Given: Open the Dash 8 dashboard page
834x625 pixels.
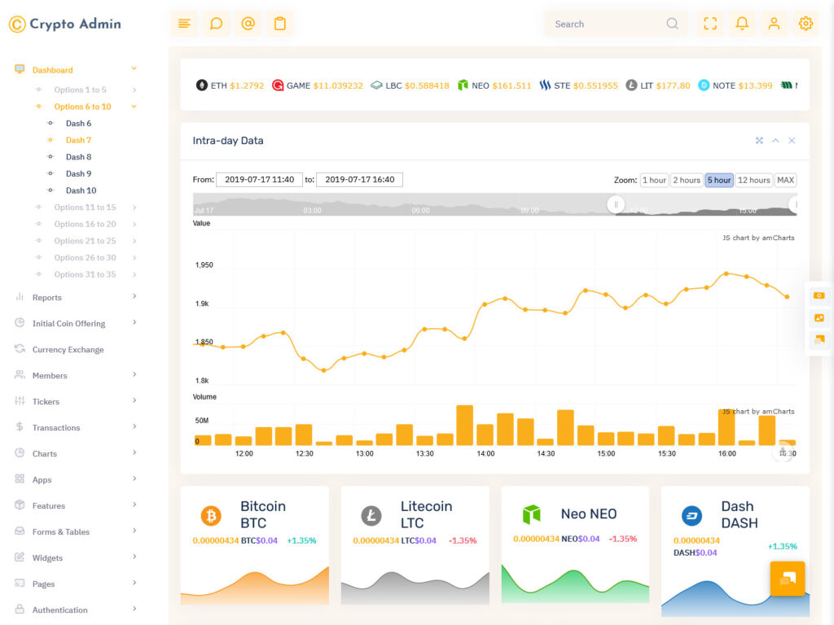Looking at the screenshot, I should tap(78, 156).
